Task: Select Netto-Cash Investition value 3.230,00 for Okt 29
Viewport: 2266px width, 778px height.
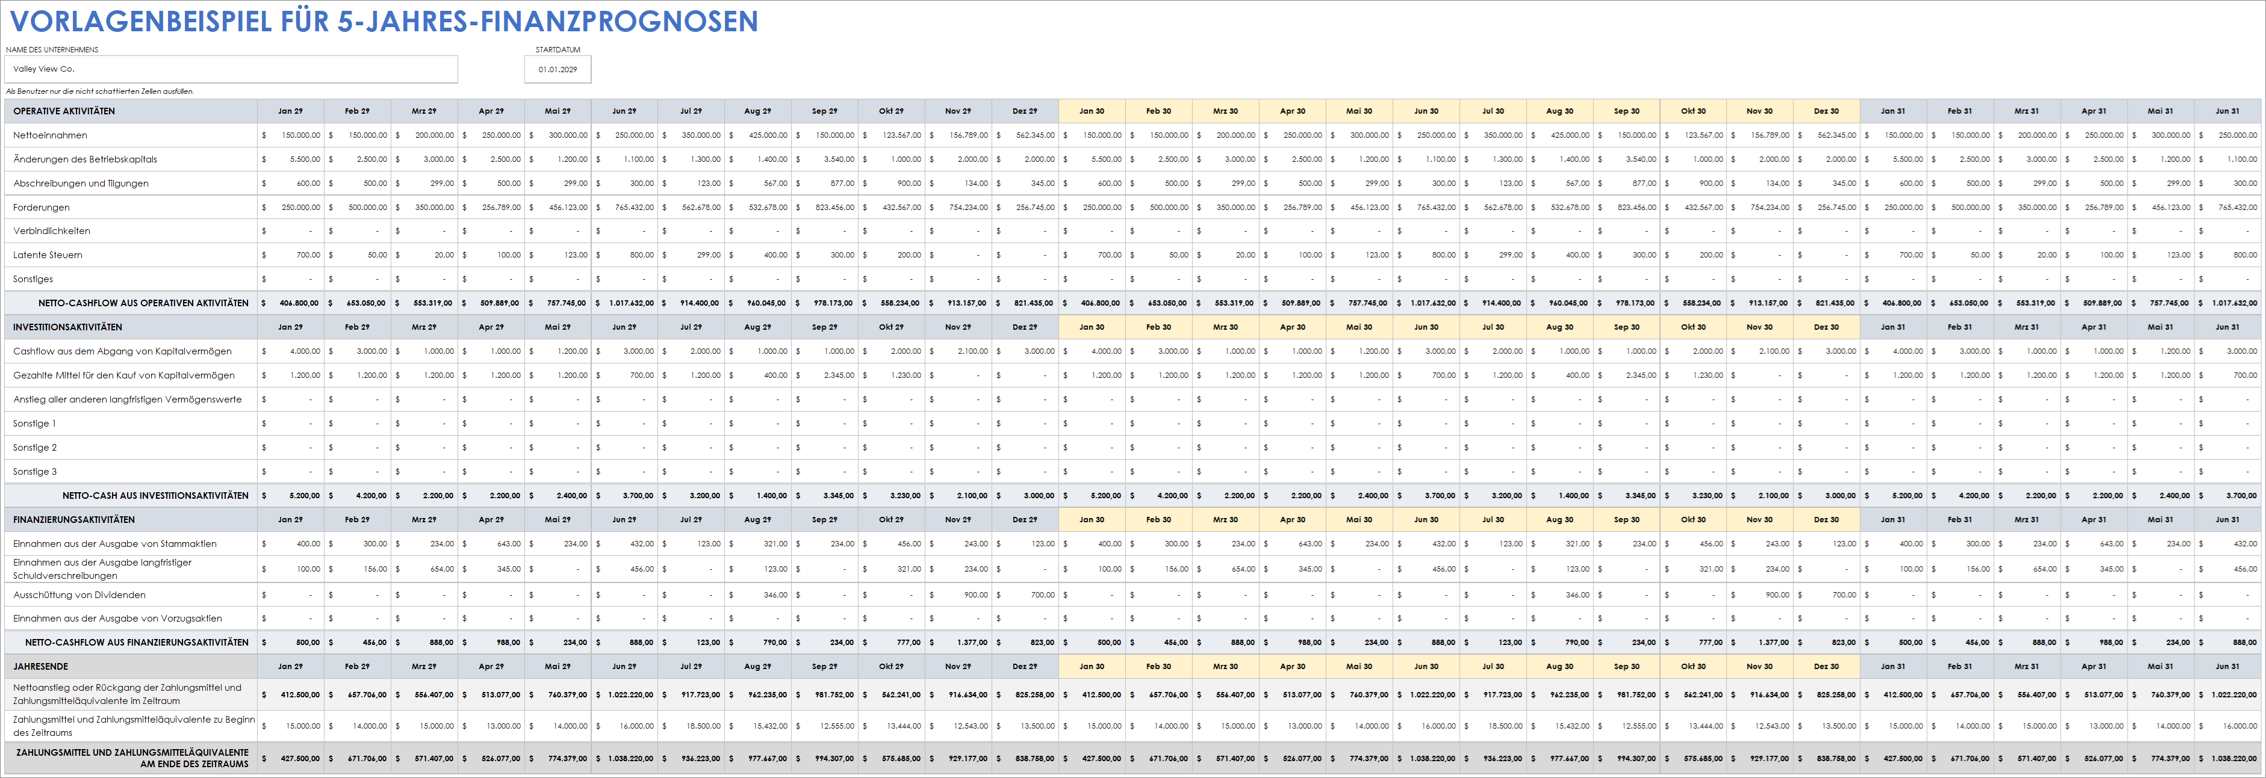Action: pos(892,496)
